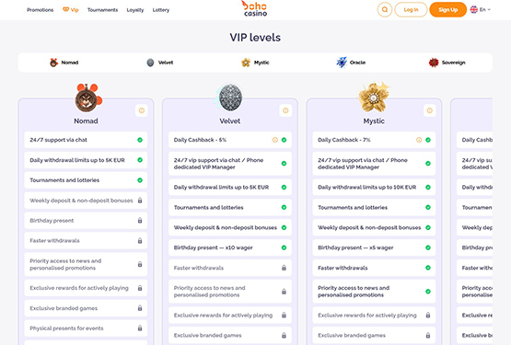Click the 'VIP levels' heading

point(255,38)
